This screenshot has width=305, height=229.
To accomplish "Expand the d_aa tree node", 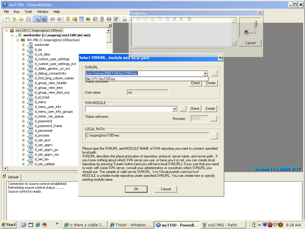I will (x=23, y=49).
